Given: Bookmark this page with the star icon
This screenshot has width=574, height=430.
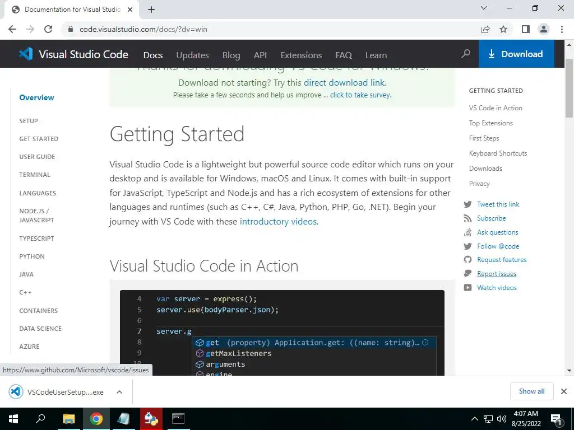Looking at the screenshot, I should 503,29.
